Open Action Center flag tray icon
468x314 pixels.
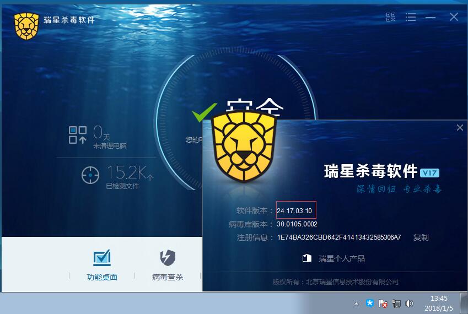pos(383,304)
